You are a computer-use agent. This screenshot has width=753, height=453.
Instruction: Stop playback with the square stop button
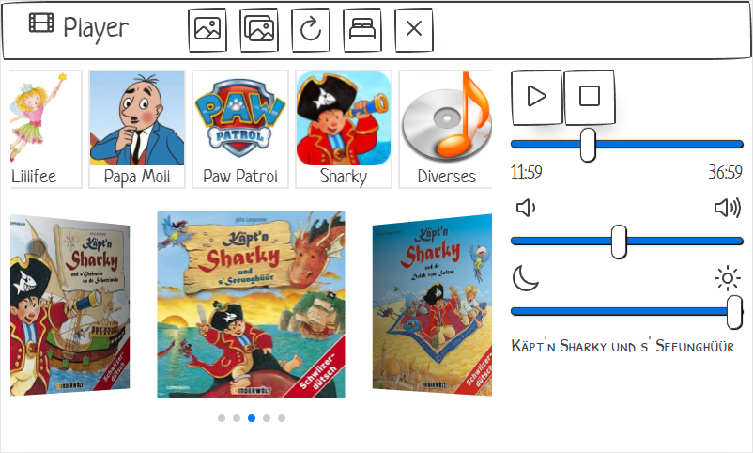pos(590,97)
